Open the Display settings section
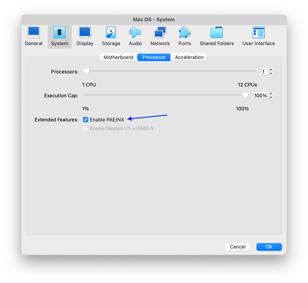The image size is (308, 283). (x=85, y=37)
